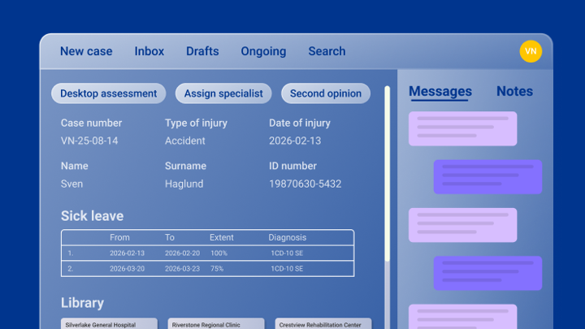This screenshot has width=585, height=329.
Task: Select the first dark purple message bubble
Action: coord(487,177)
